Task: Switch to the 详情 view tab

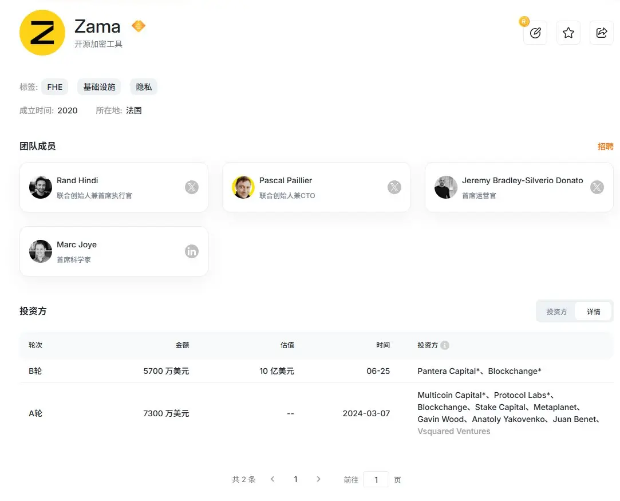Action: pos(593,311)
